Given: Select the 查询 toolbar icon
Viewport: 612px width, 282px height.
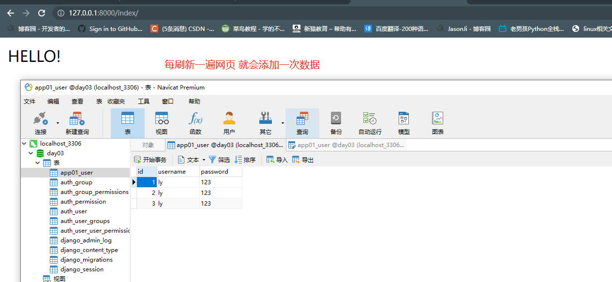Looking at the screenshot, I should point(302,123).
